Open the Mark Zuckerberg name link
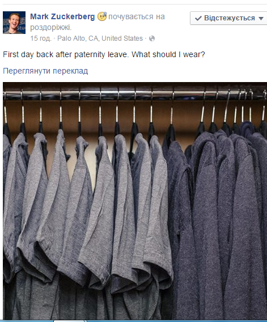Viewport: 267px width, 322px height. pyautogui.click(x=62, y=16)
